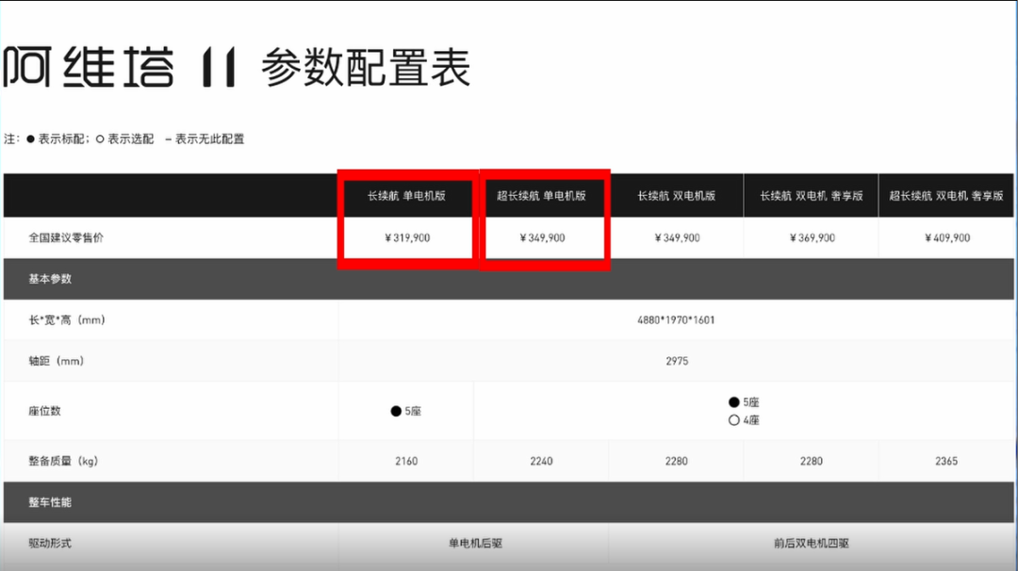Click the 2365 curb weight value
1018x571 pixels.
(x=946, y=461)
